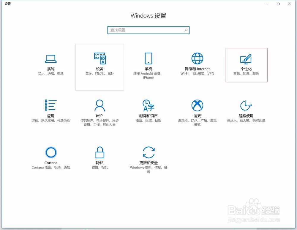Viewport: 297px width, 230px height.
Task: Open the 设备 keyboard and speaker icon
Action: click(x=100, y=58)
